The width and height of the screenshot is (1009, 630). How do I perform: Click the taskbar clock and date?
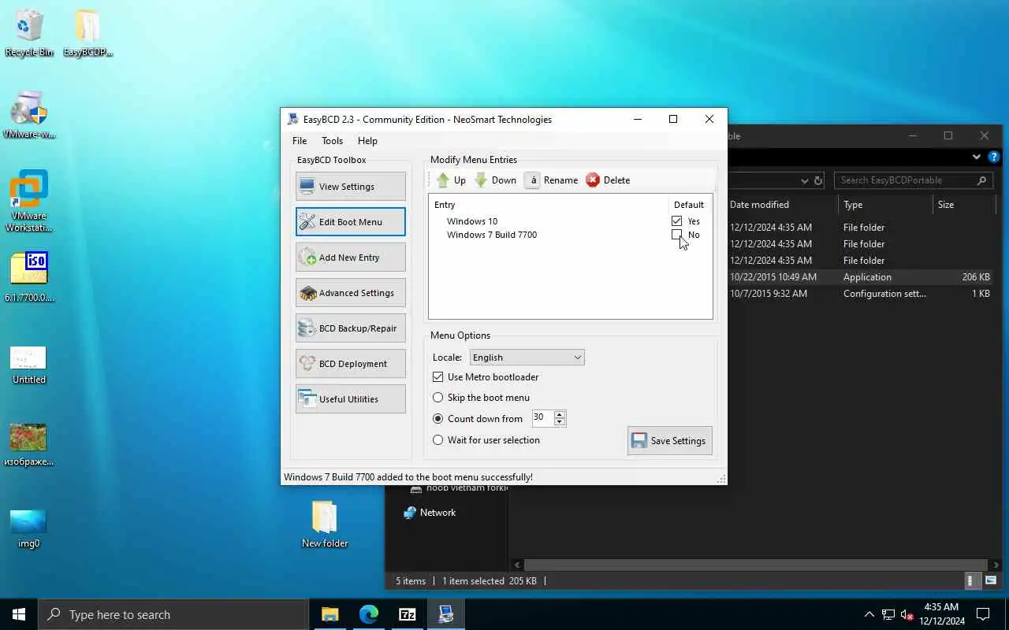[x=941, y=614]
